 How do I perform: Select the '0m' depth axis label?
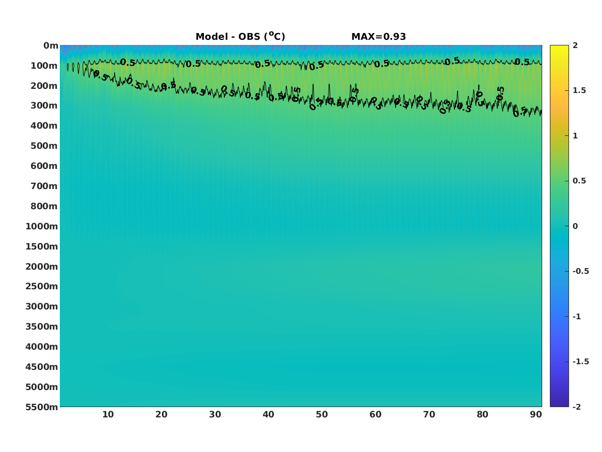(51, 46)
